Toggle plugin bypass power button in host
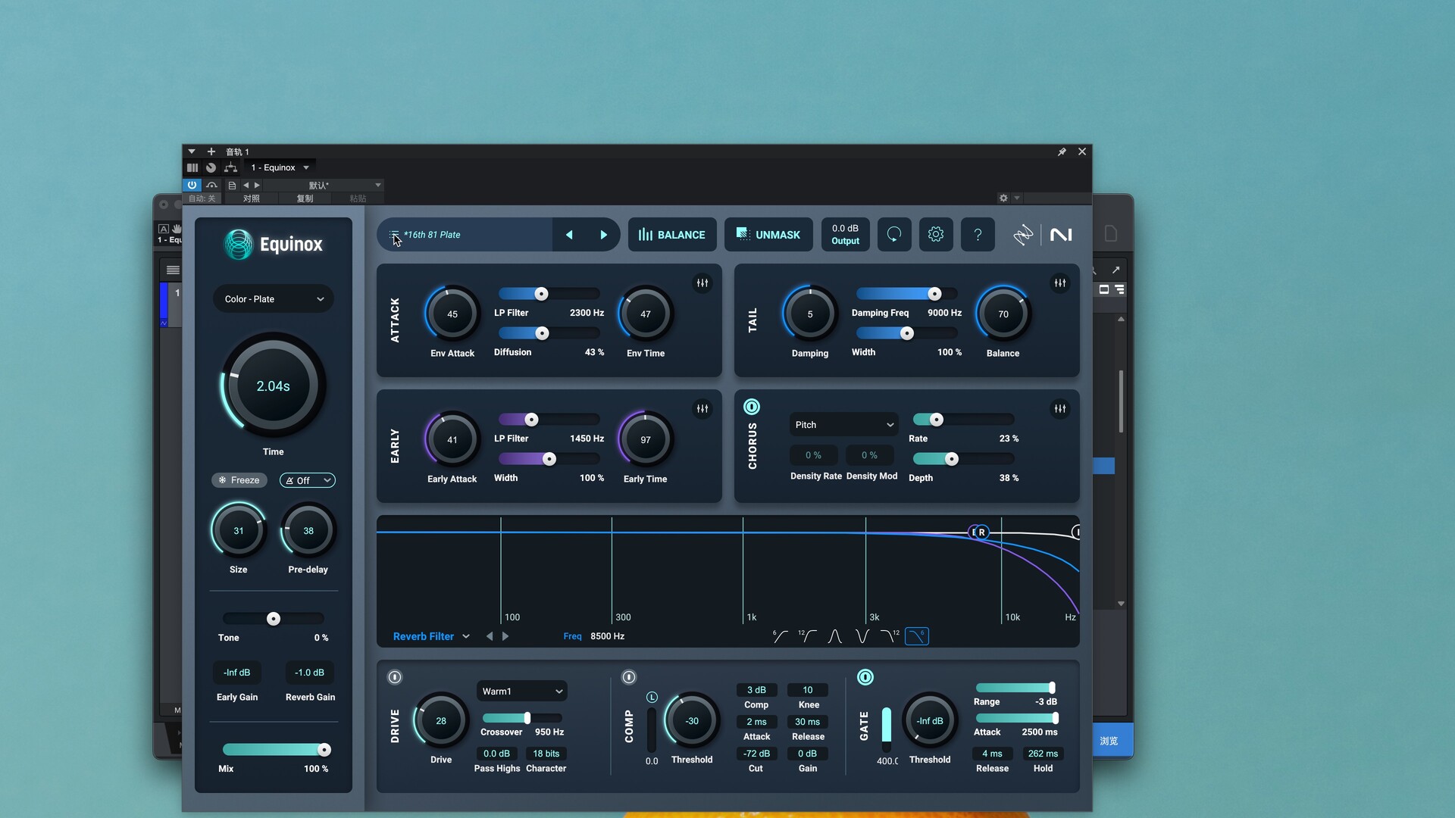Image resolution: width=1455 pixels, height=818 pixels. click(192, 185)
